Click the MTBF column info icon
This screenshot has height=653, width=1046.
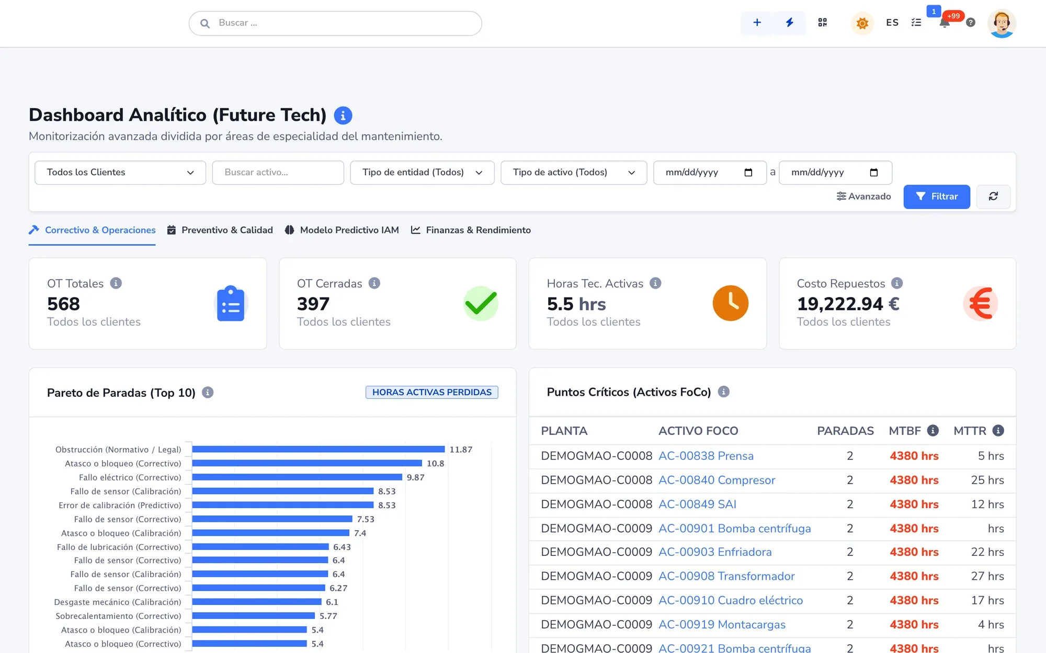pos(933,430)
